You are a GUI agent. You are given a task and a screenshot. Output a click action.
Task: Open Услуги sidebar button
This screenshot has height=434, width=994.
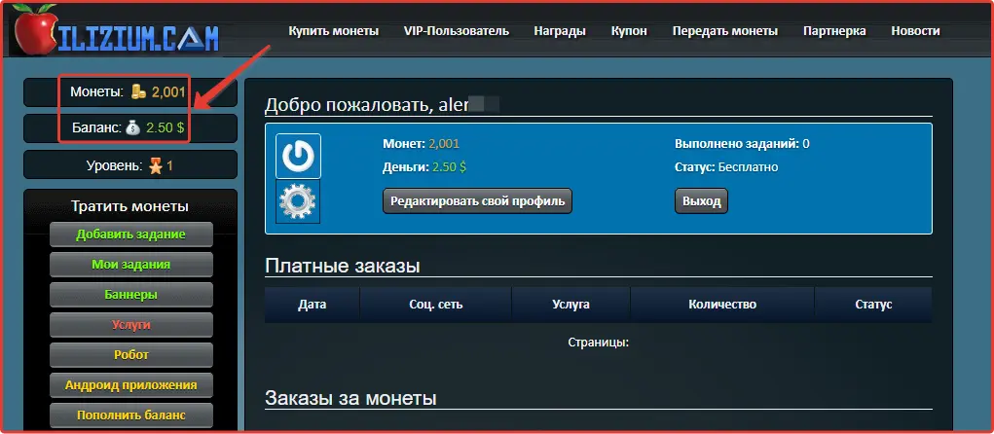coord(131,325)
